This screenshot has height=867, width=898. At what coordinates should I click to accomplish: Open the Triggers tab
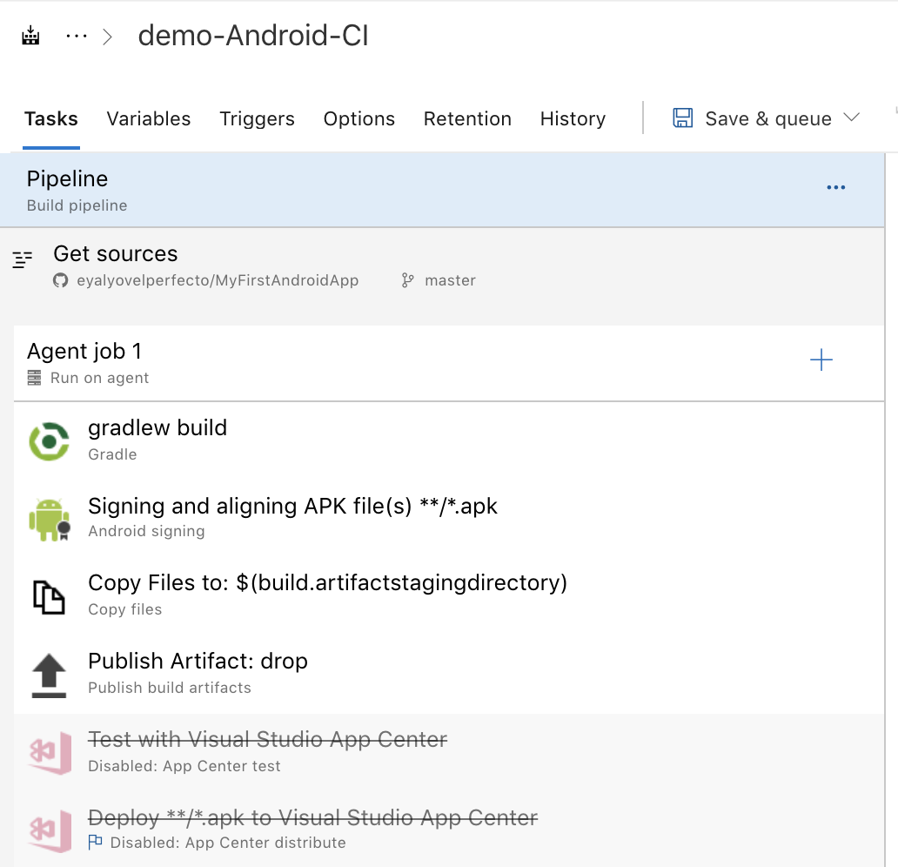257,118
